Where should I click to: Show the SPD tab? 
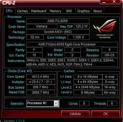[x=69, y=11]
